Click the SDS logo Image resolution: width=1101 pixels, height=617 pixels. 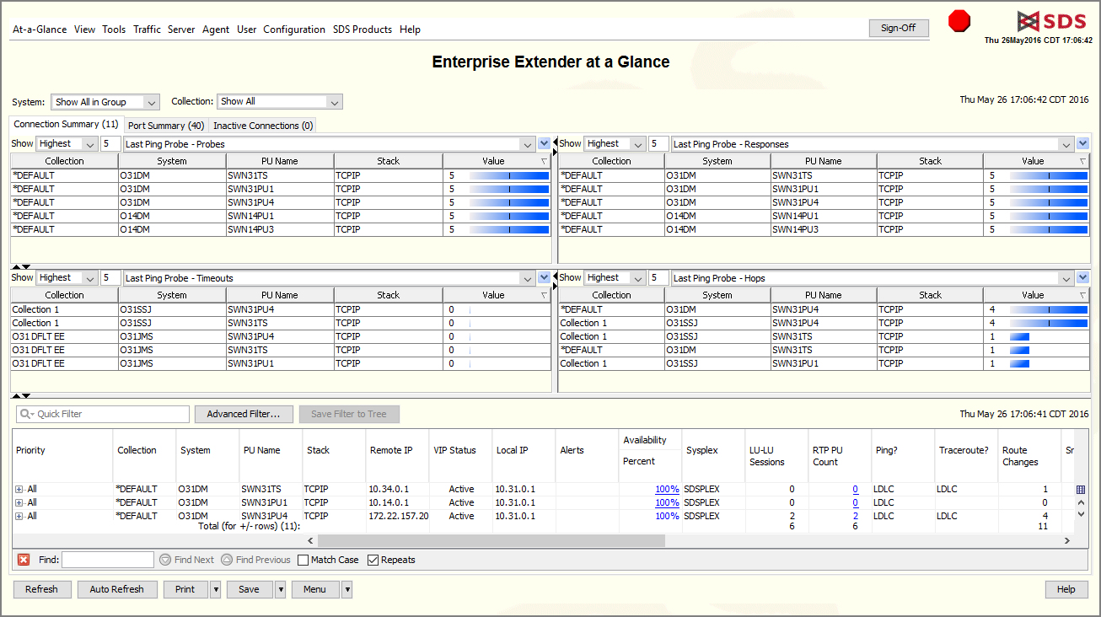pyautogui.click(x=1053, y=21)
